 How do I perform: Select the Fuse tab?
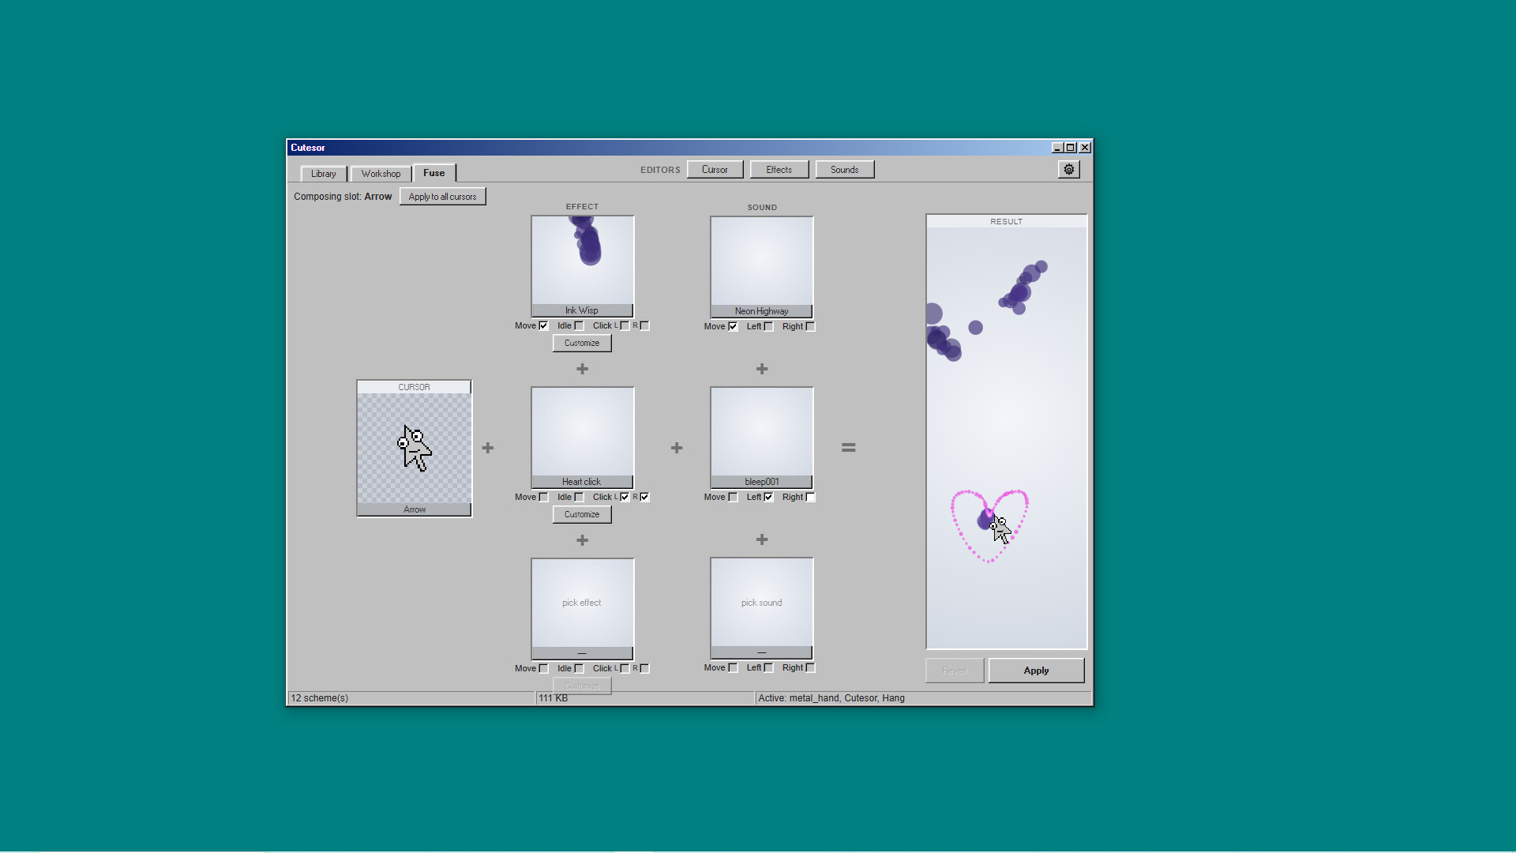[434, 173]
